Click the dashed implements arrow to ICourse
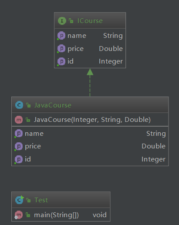Viewport: 179px width, 225px height. tap(90, 82)
